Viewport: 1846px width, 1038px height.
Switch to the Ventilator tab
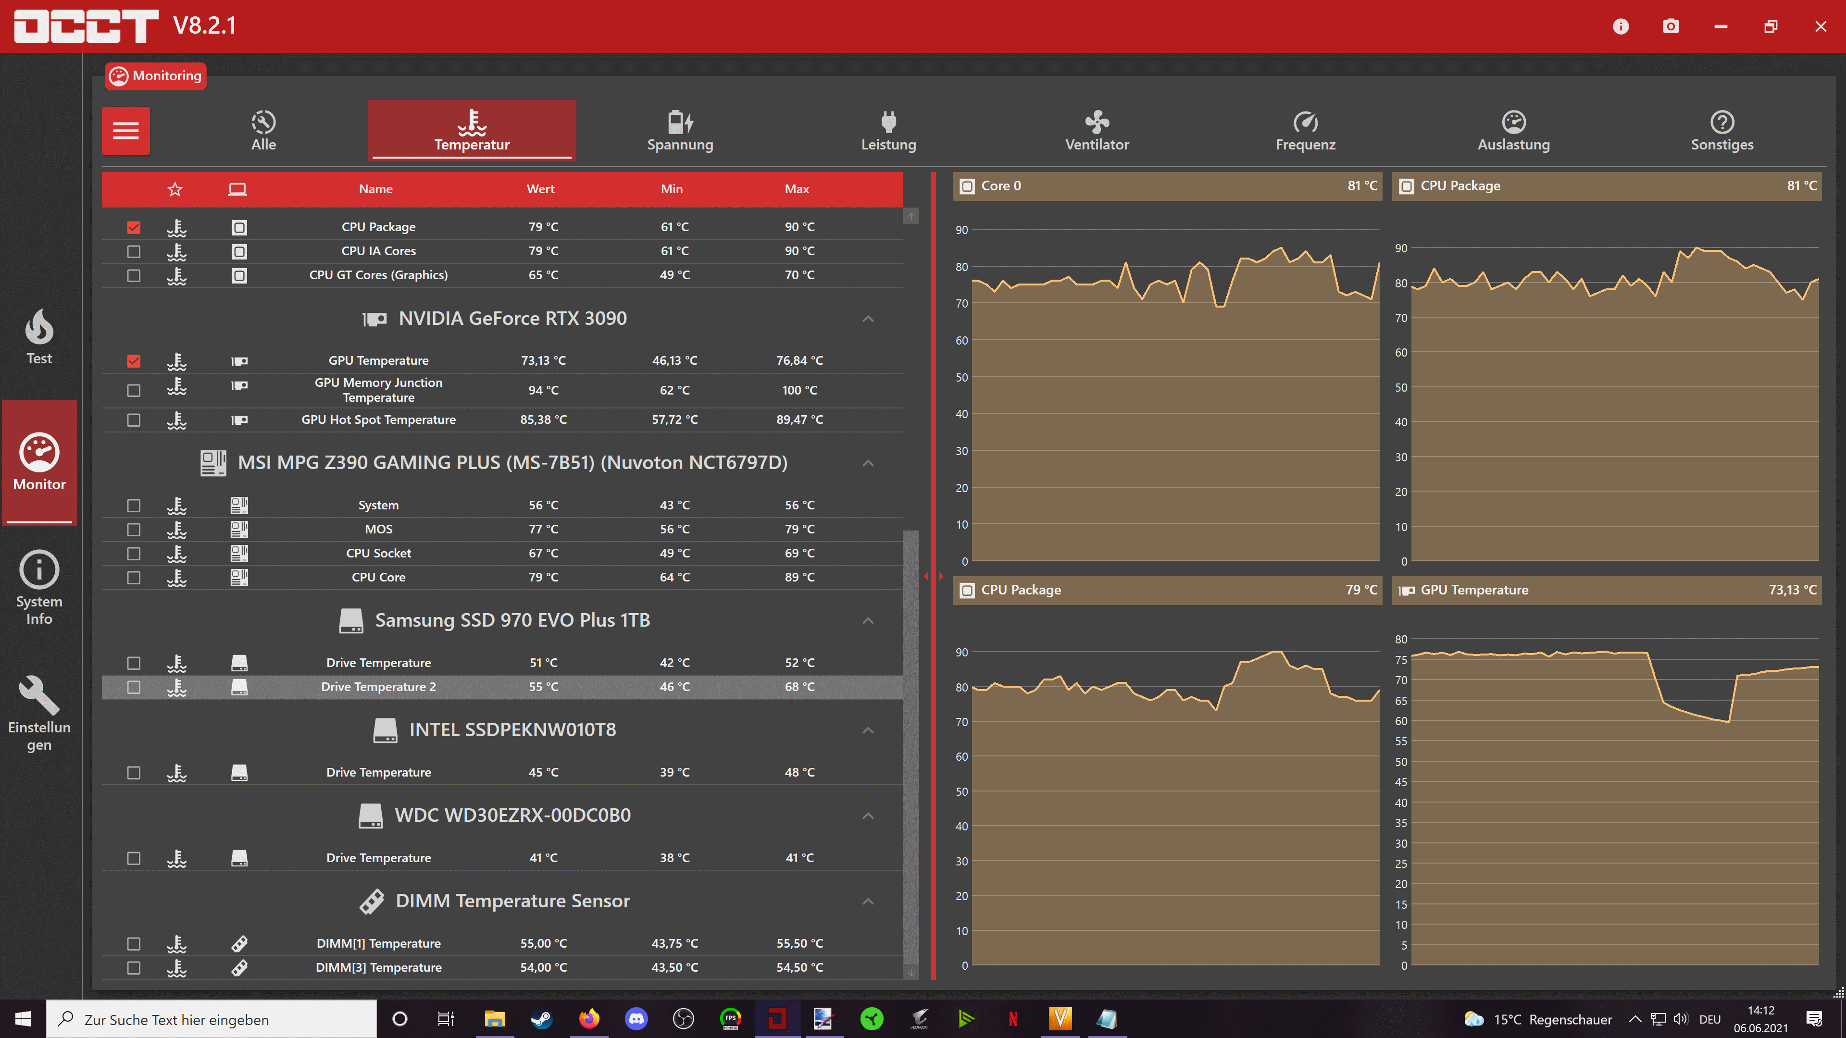click(1097, 130)
